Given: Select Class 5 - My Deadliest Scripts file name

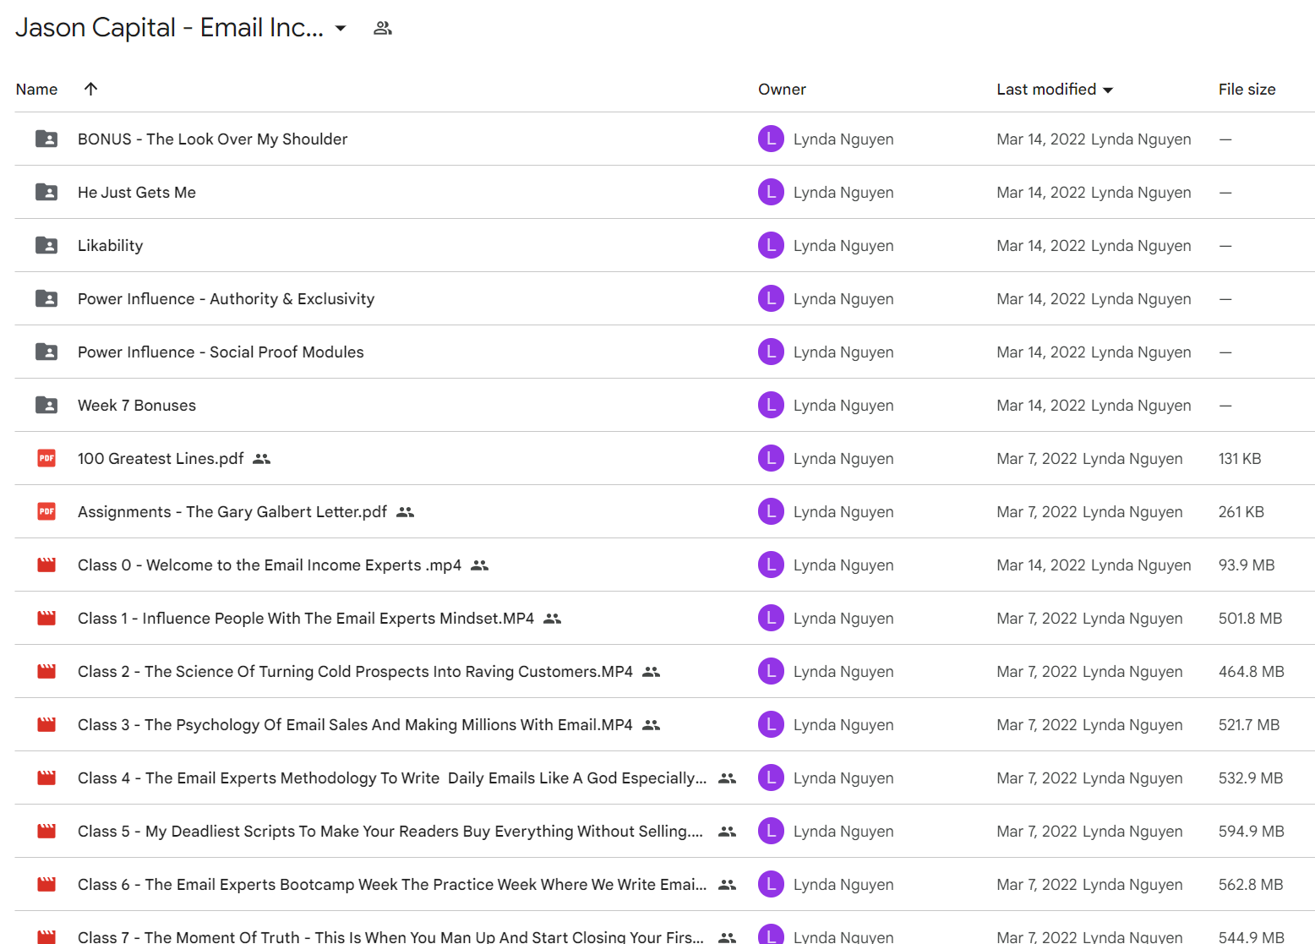Looking at the screenshot, I should tap(390, 831).
